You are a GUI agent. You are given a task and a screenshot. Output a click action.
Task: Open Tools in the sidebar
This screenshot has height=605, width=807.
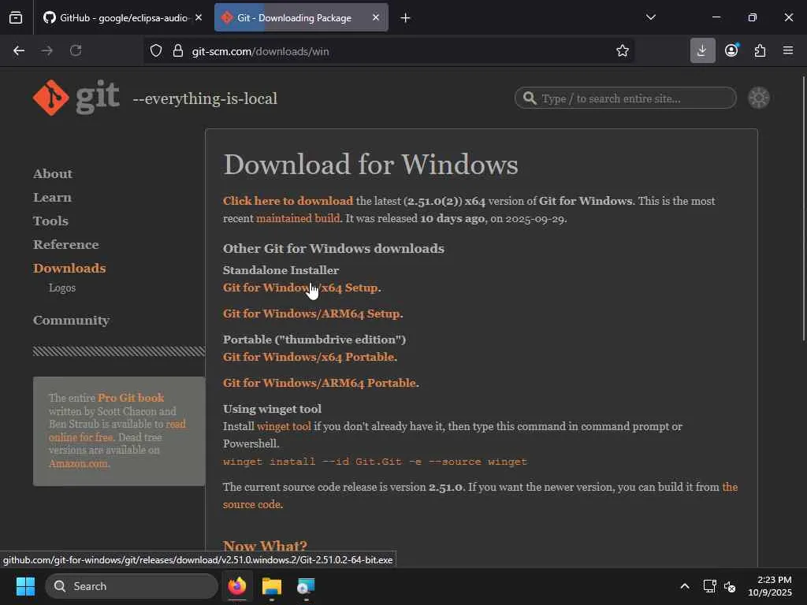click(x=50, y=221)
